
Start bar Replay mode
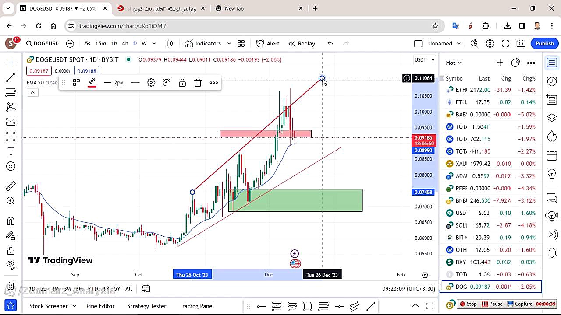[x=302, y=43]
